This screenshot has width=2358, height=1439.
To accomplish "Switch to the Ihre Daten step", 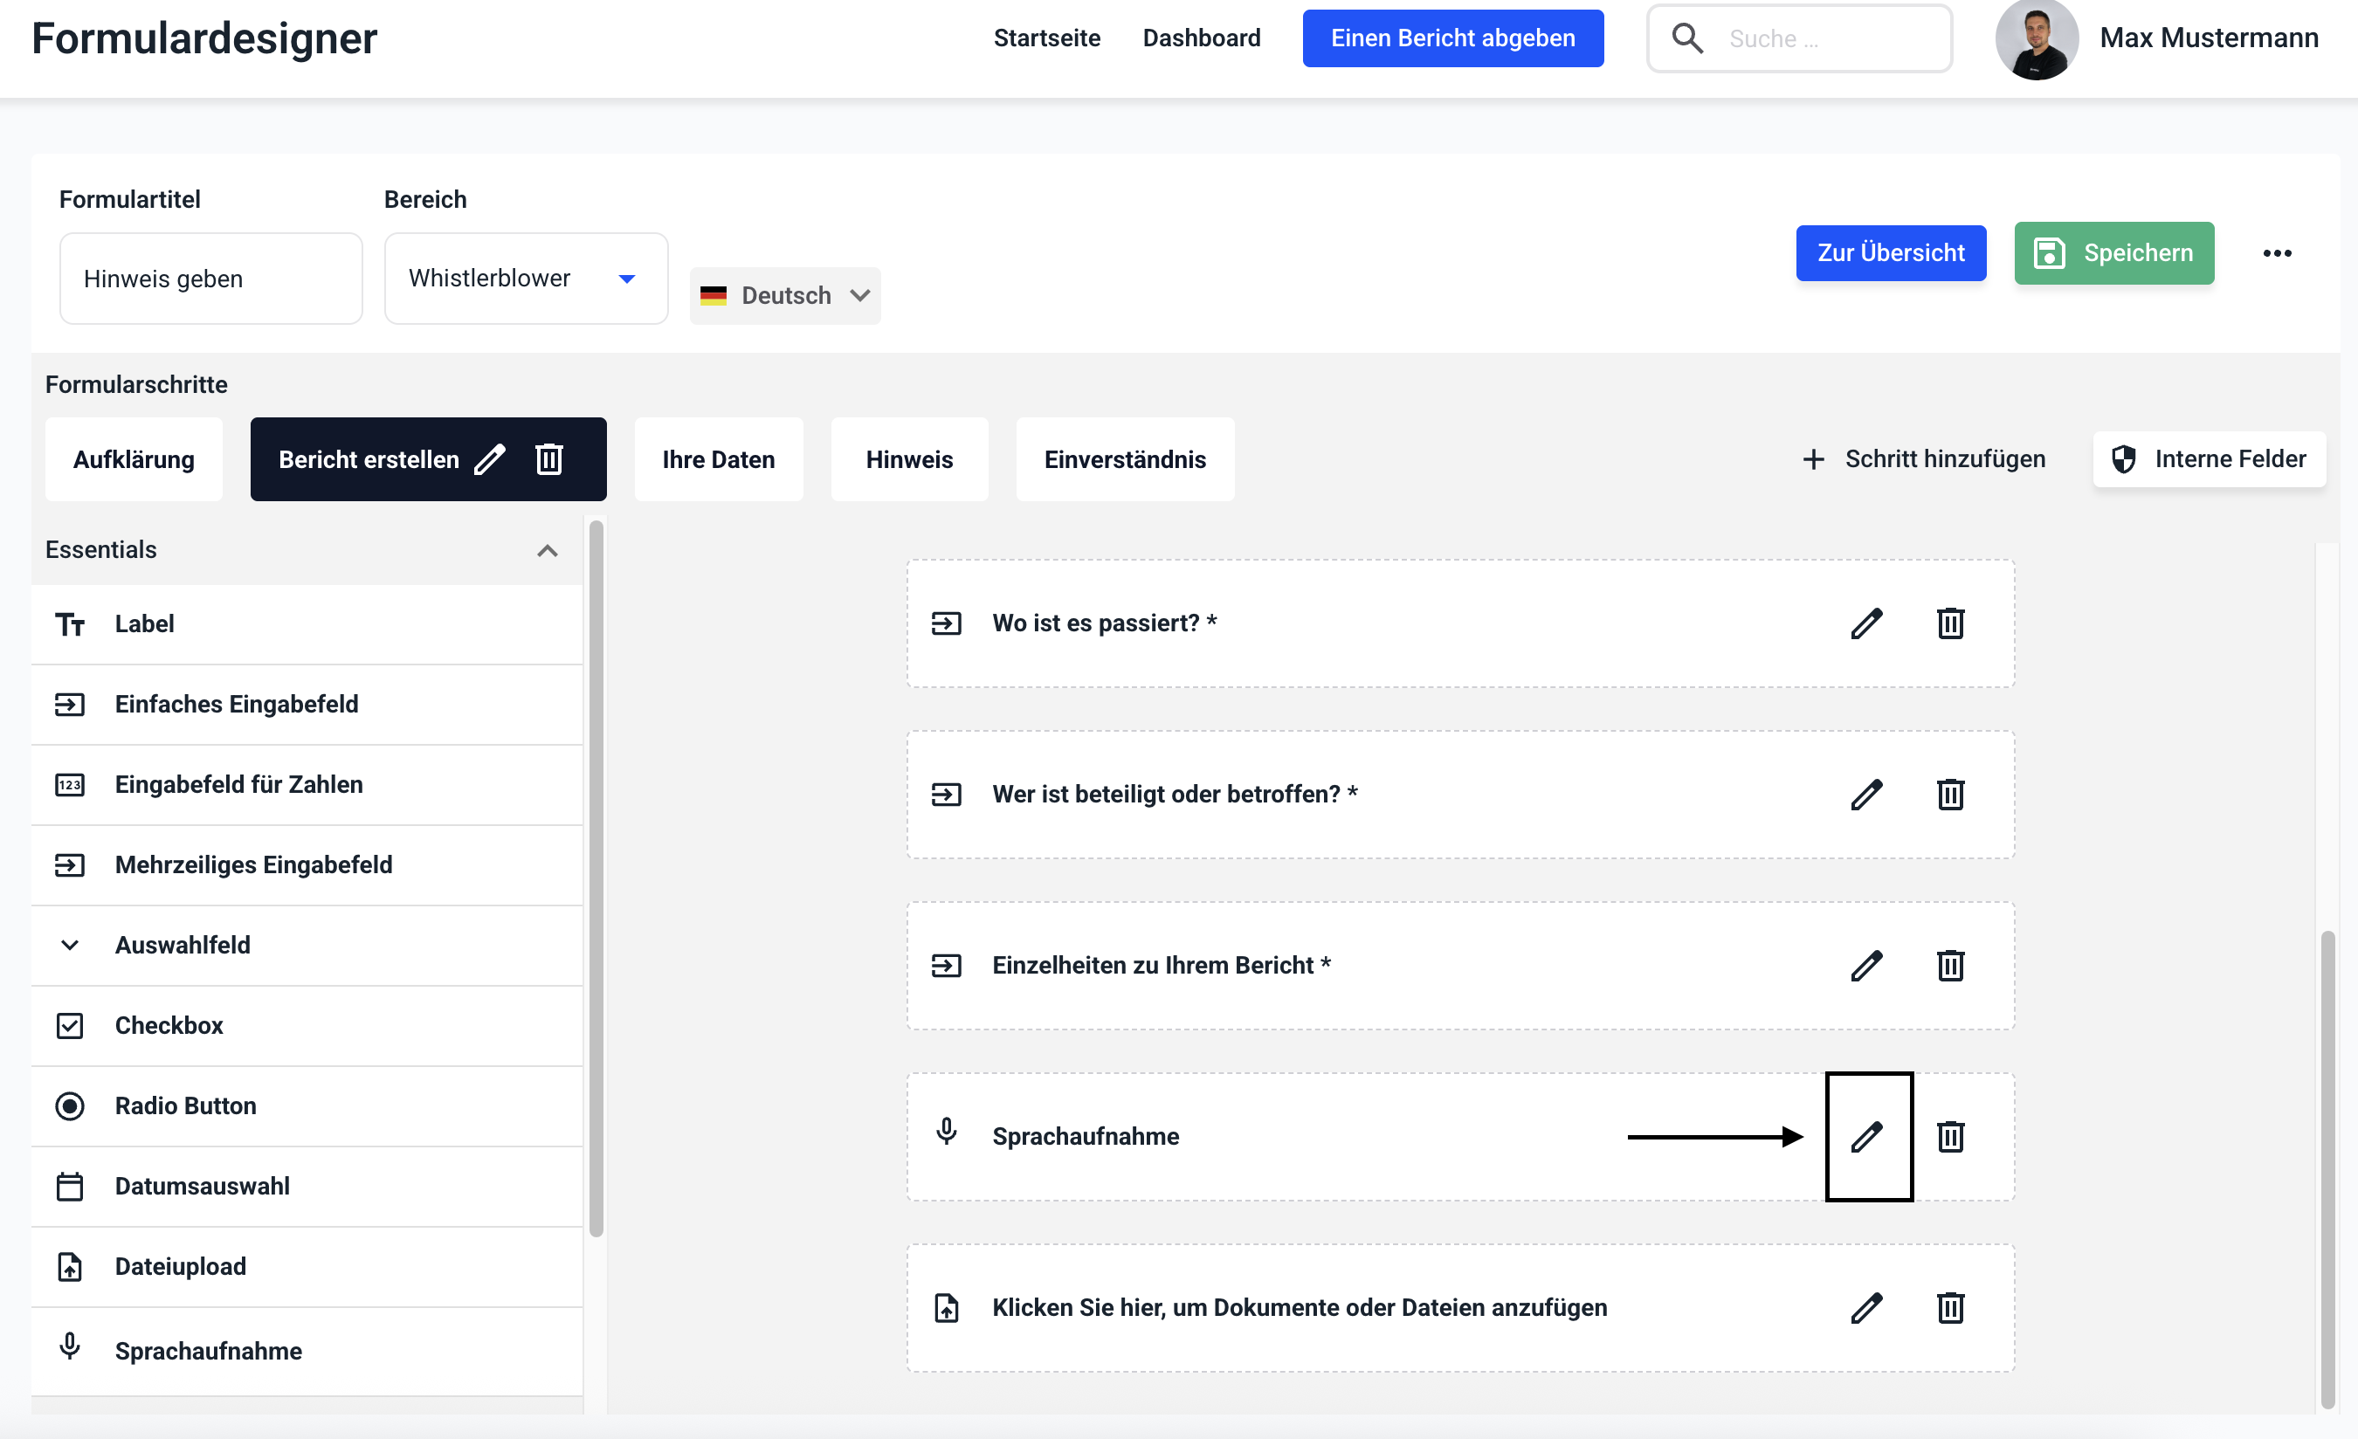I will [x=718, y=459].
